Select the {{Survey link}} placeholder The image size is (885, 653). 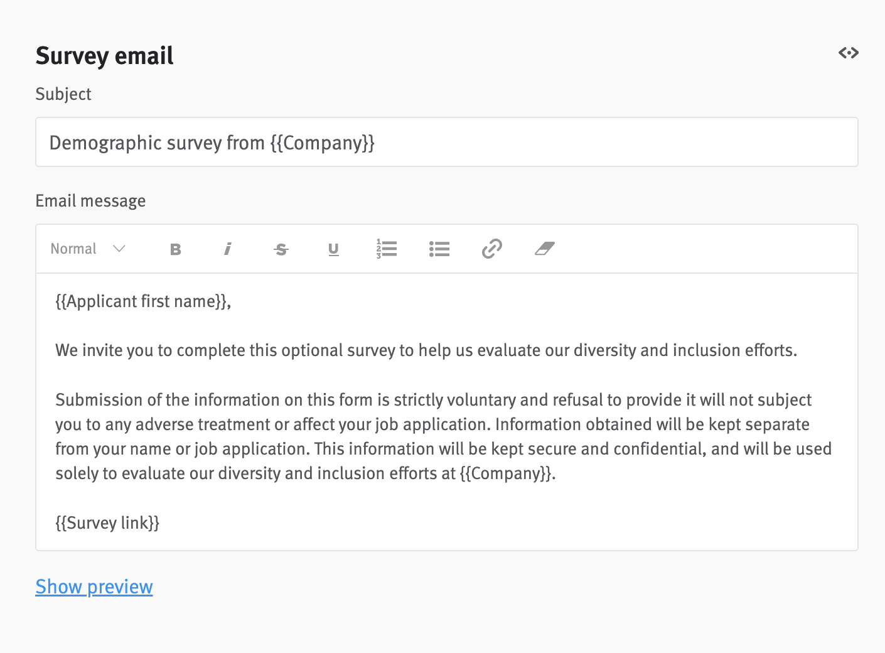coord(107,522)
